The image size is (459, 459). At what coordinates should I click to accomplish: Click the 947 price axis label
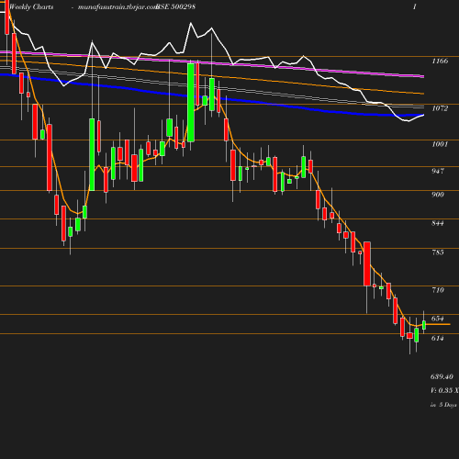pyautogui.click(x=438, y=171)
